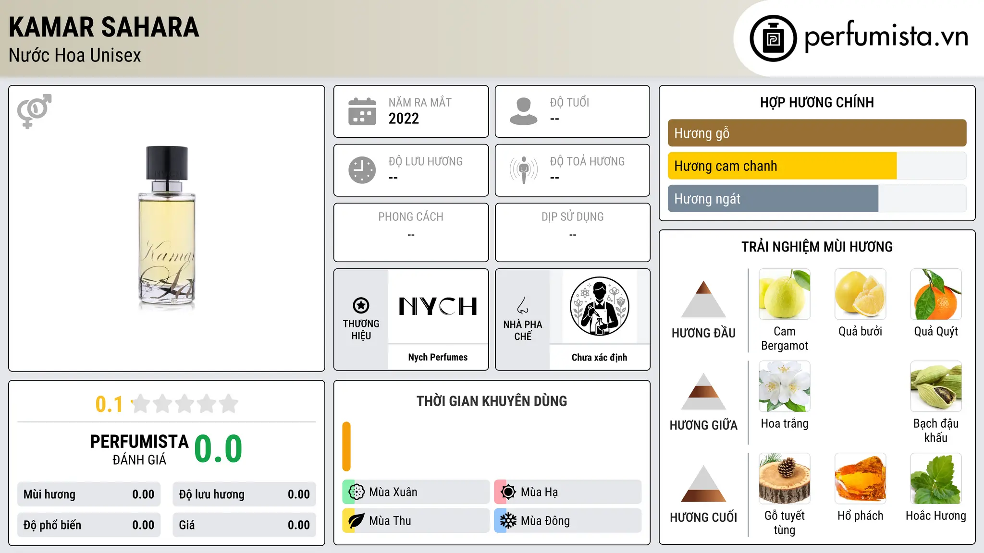This screenshot has width=984, height=553.
Task: Click the PERFUMISTA ĐÁNH GIÁ label
Action: point(139,449)
